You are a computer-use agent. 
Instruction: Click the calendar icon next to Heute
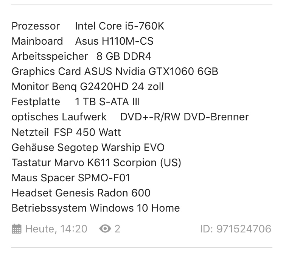click(17, 229)
